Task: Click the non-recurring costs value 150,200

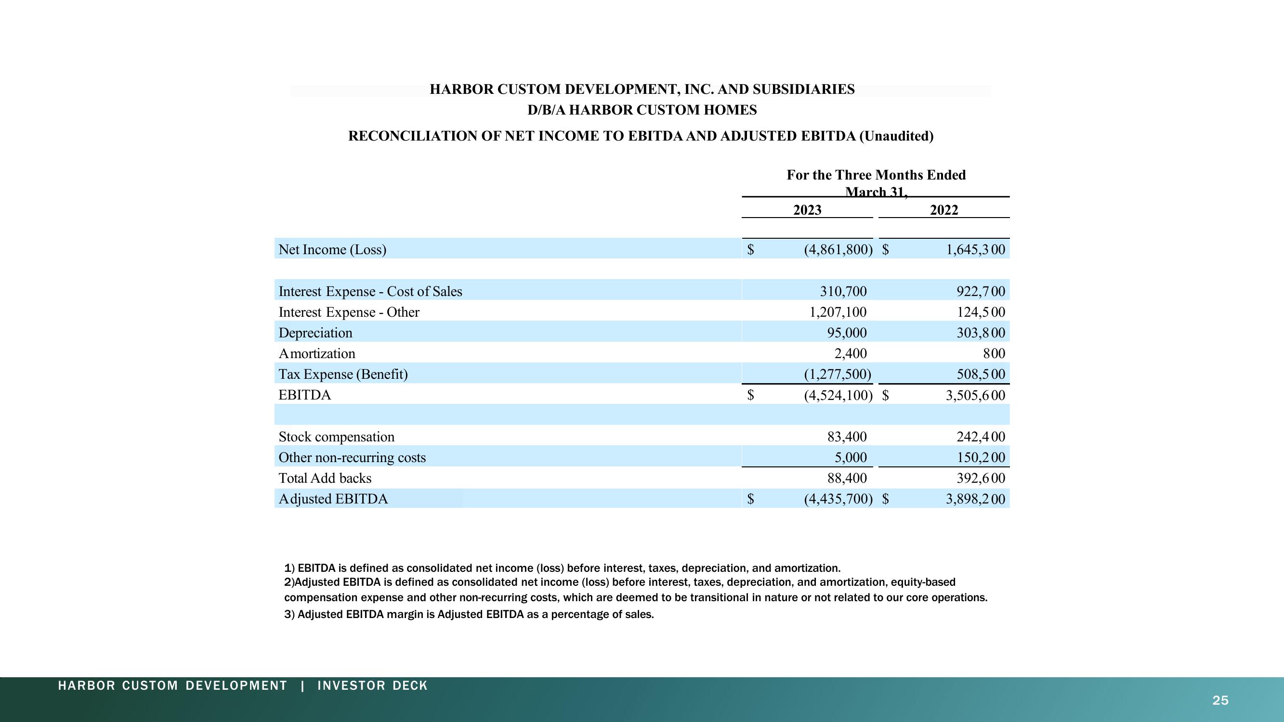Action: point(981,457)
